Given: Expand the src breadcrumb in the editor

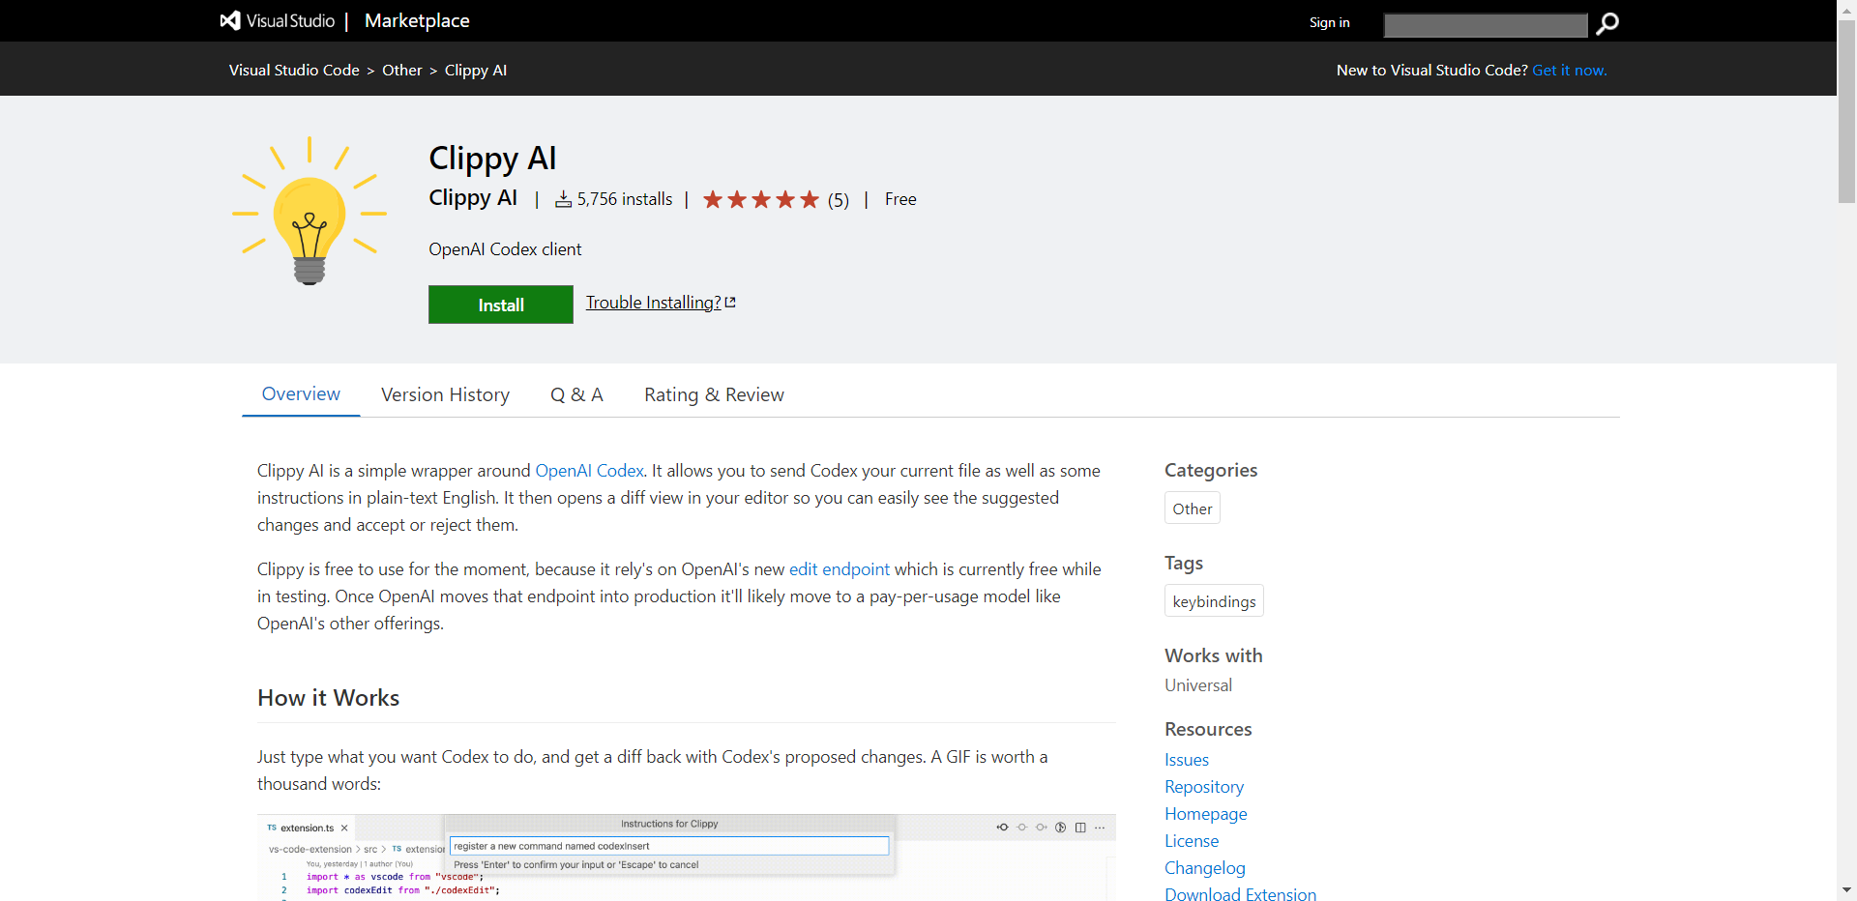Looking at the screenshot, I should pyautogui.click(x=372, y=849).
